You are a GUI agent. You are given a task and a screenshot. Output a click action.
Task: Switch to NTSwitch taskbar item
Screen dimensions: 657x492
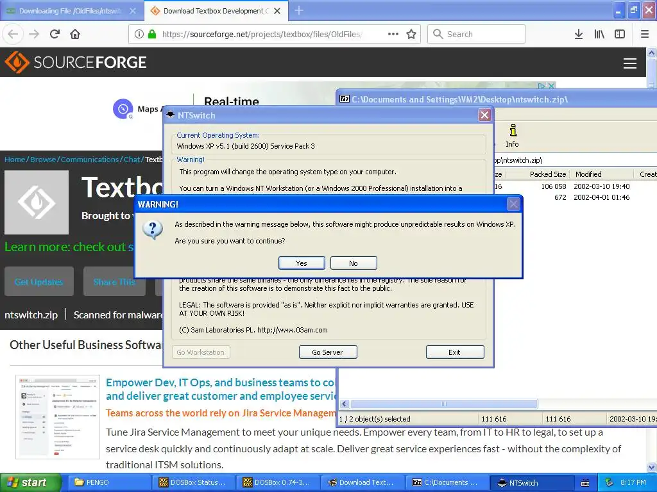[x=532, y=482]
